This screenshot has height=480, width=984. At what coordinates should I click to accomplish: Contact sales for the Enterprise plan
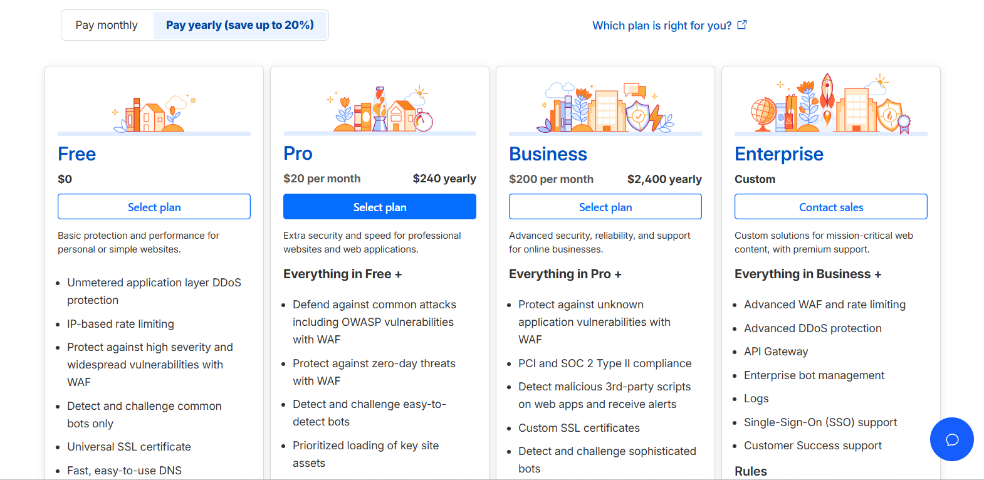830,206
